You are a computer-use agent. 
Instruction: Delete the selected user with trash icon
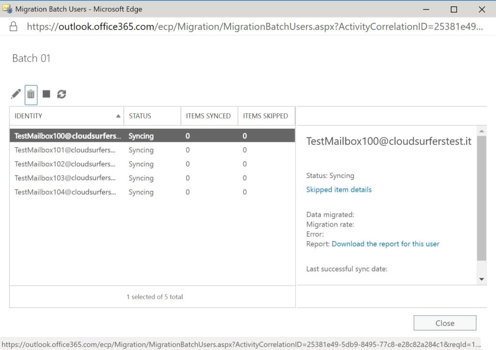point(31,94)
